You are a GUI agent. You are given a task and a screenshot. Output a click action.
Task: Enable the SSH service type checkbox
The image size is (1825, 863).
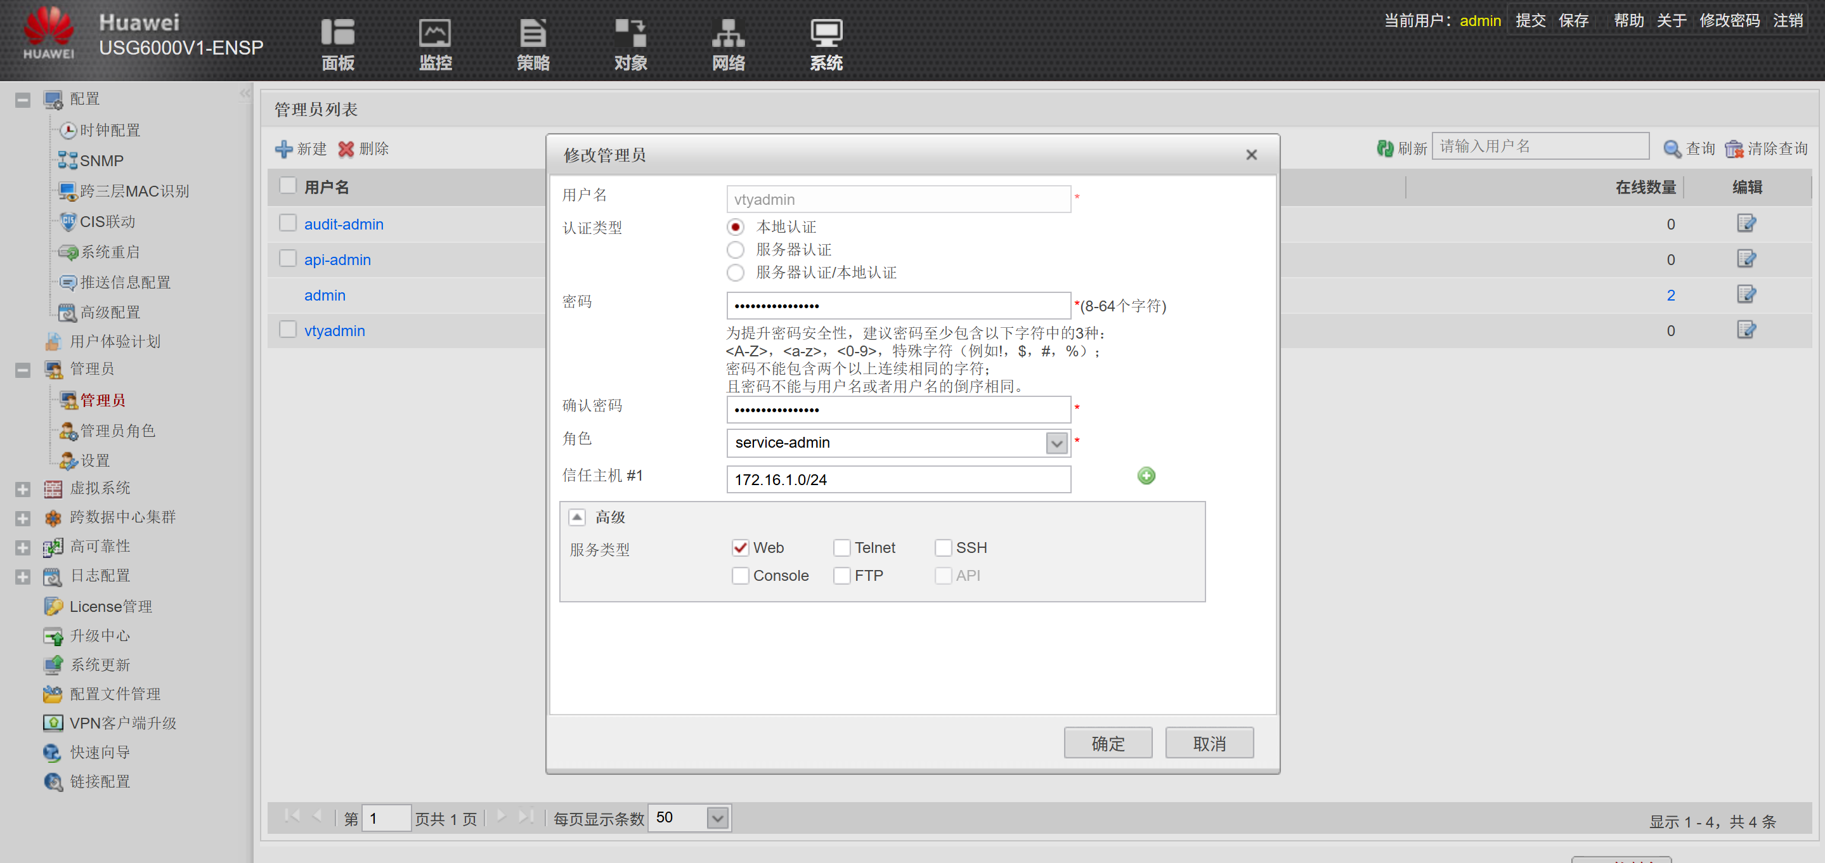(943, 548)
